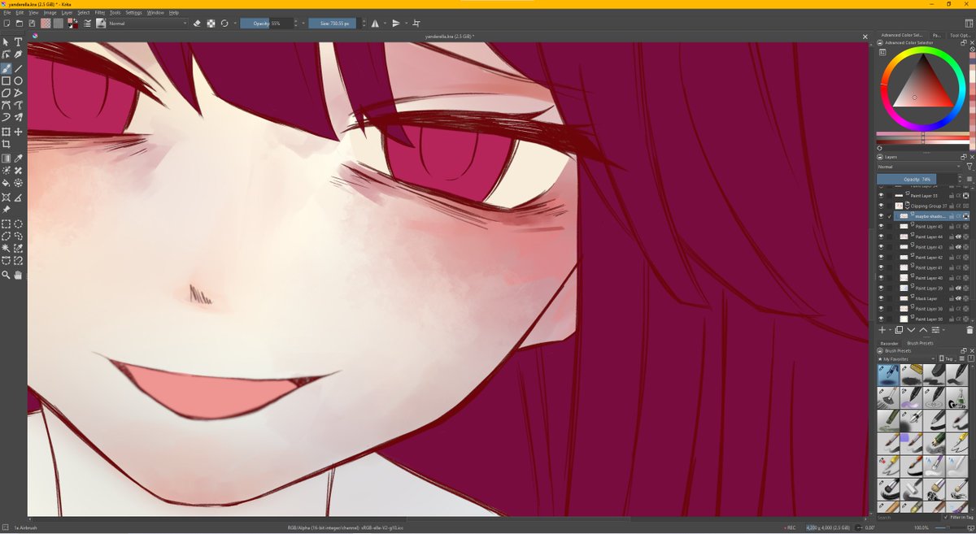Delete the selected layer trash icon

coord(969,330)
